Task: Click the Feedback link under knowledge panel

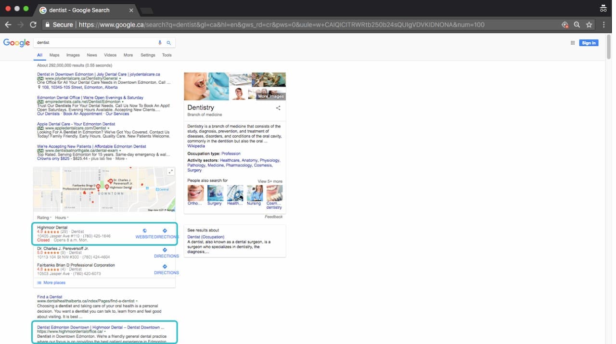Action: coord(274,217)
